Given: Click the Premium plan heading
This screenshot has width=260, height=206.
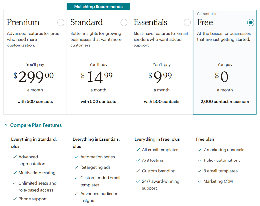Looking at the screenshot, I should [x=23, y=22].
